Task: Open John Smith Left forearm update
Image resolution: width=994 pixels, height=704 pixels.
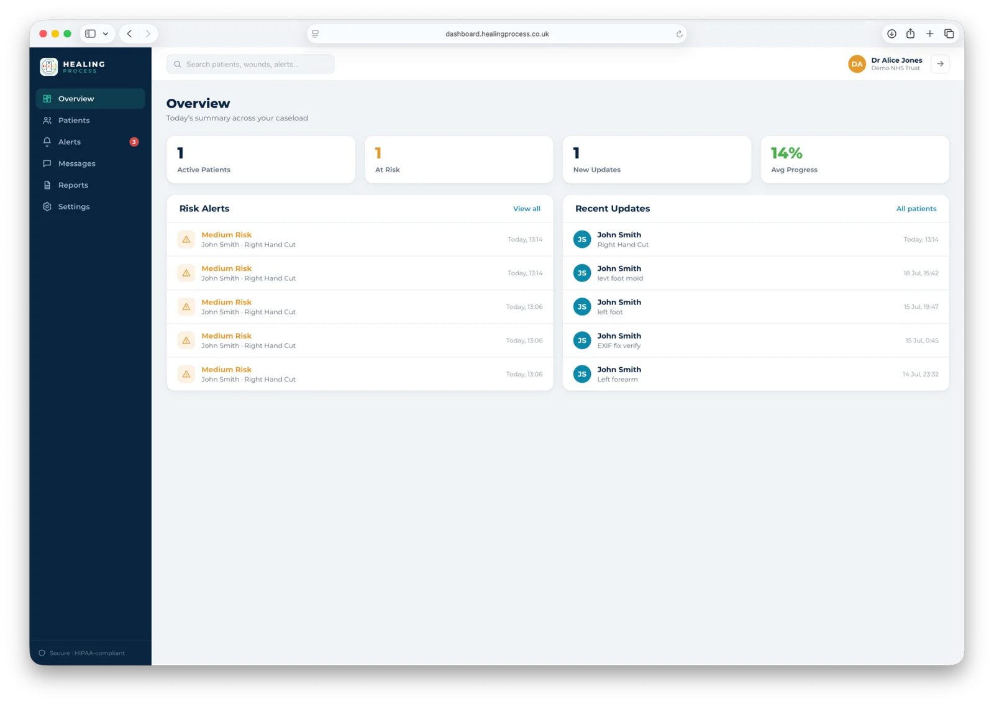Action: [x=755, y=374]
